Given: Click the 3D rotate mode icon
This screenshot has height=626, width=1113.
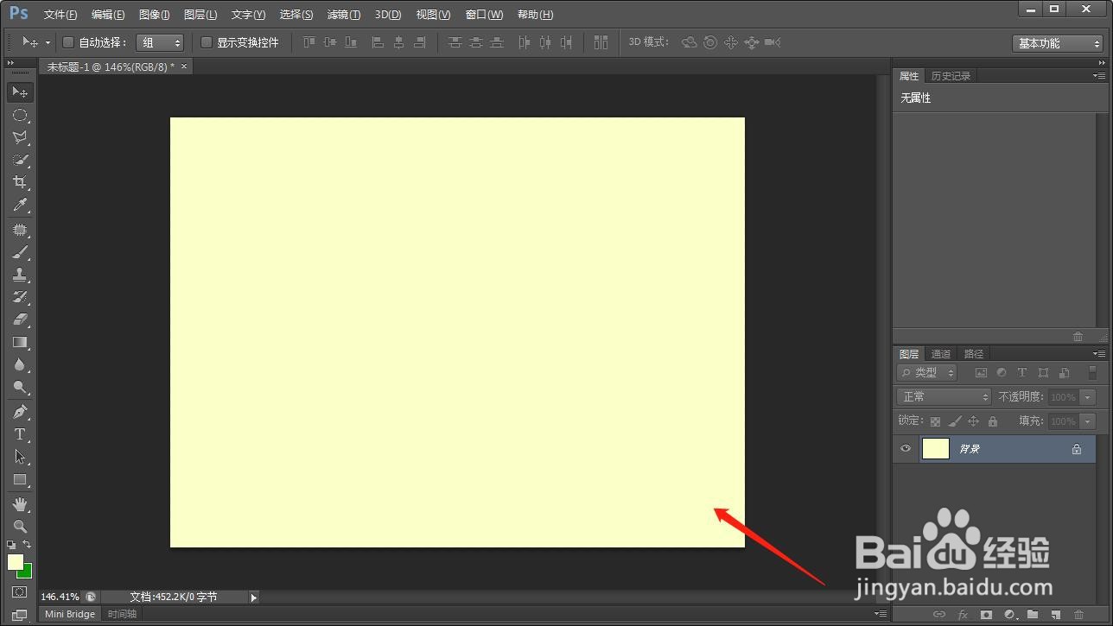Looking at the screenshot, I should click(689, 42).
